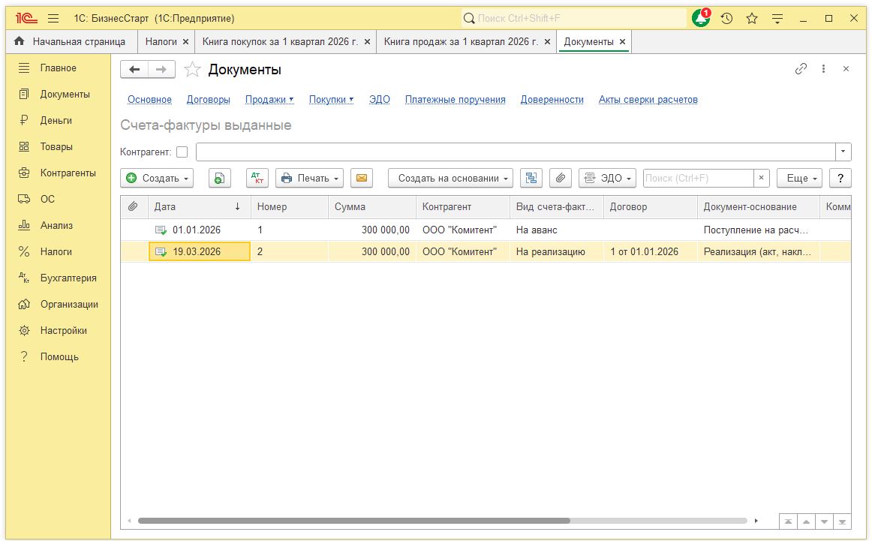
Task: Open history clock icon in title bar
Action: [726, 19]
